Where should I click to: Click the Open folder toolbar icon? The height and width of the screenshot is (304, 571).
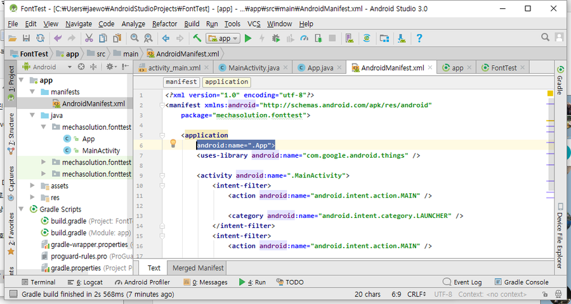(13, 38)
